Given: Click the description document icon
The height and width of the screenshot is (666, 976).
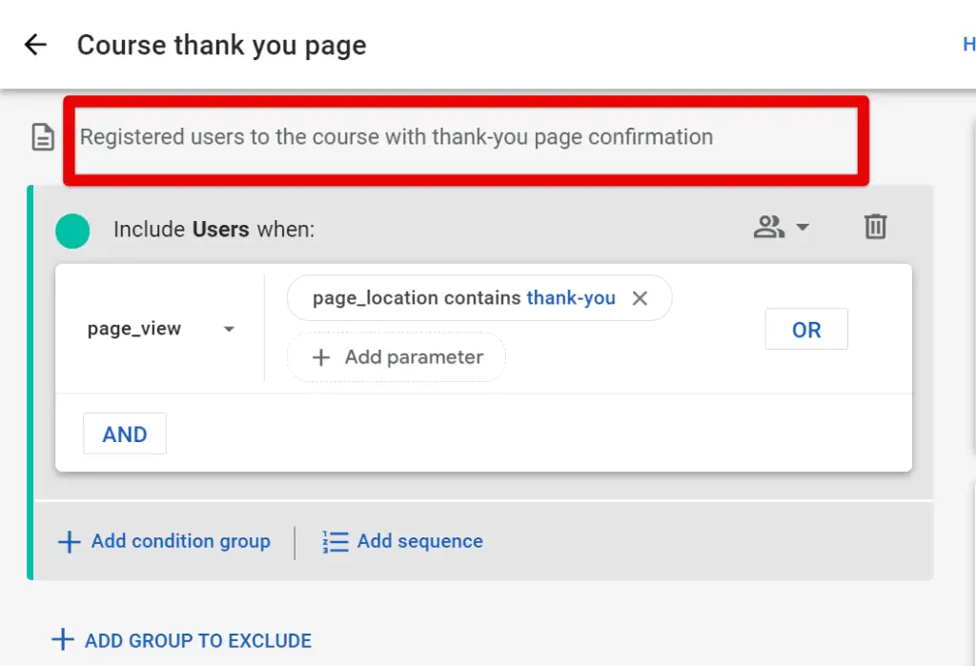Looking at the screenshot, I should (42, 136).
